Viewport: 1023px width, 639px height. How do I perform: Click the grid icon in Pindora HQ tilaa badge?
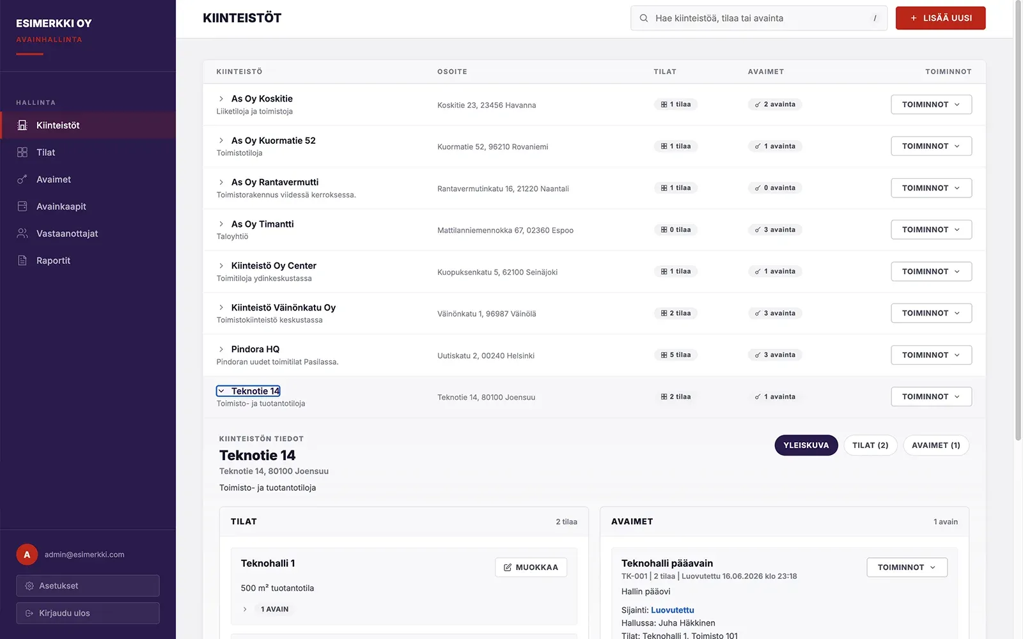tap(664, 355)
